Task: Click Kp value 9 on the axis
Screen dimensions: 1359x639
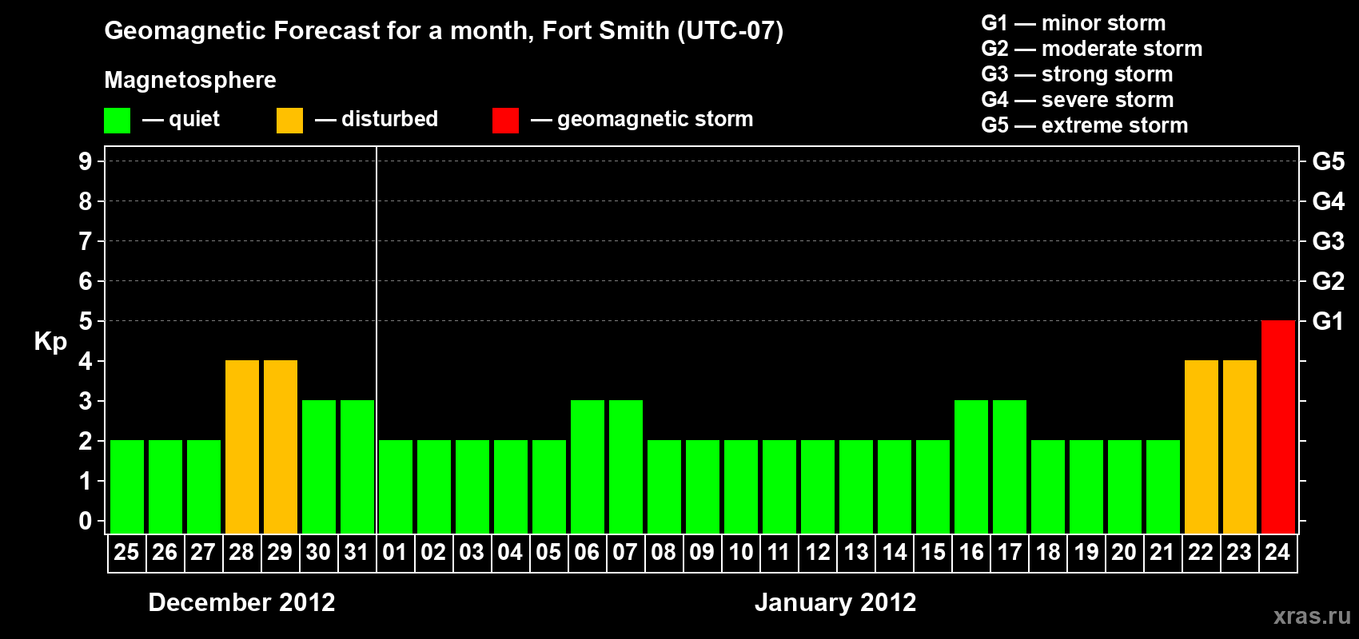Action: (x=86, y=161)
